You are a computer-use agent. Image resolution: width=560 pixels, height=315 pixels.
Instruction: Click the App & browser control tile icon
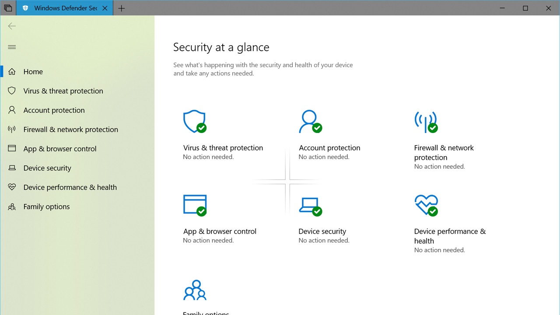(x=195, y=205)
